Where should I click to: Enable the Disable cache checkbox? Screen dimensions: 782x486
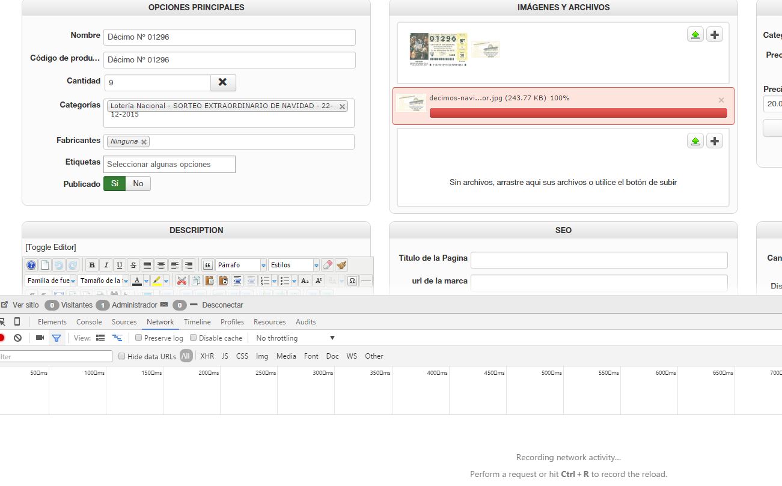coord(194,338)
